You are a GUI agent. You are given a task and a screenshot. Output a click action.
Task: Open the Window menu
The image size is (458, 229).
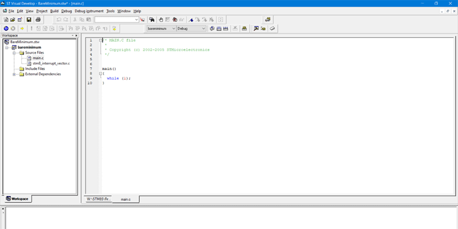click(124, 11)
